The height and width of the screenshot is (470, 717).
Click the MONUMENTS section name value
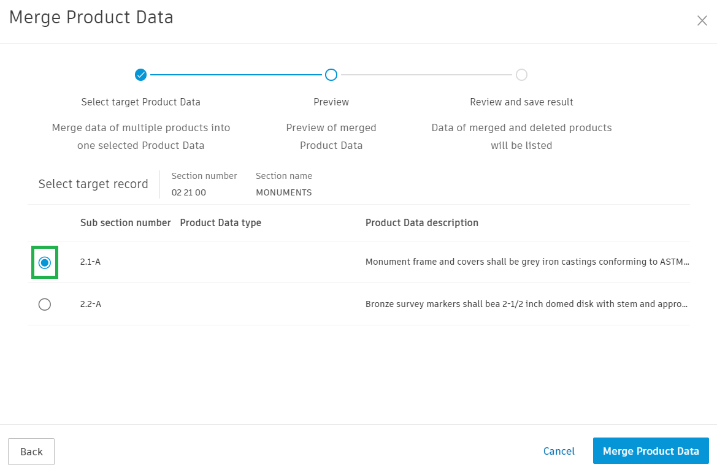pos(284,192)
